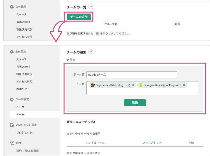Sort by メールアドレス column header
The width and height of the screenshot is (210, 156).
coord(152,143)
